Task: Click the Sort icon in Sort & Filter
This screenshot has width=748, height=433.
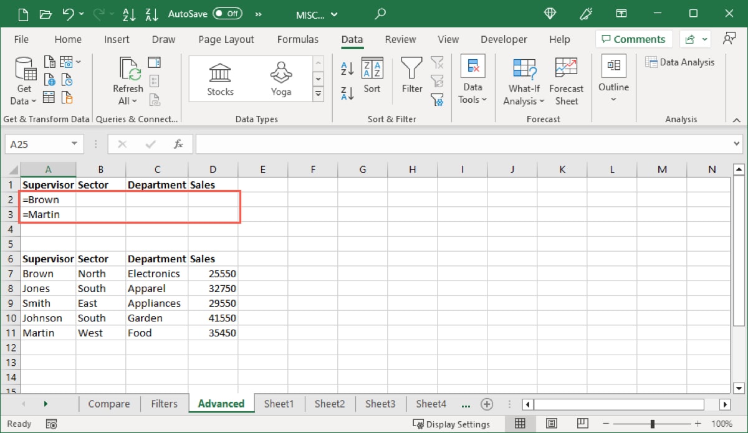Action: click(372, 77)
